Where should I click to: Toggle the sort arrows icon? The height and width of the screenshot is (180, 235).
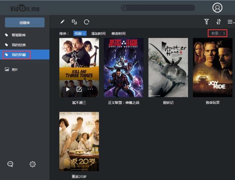coord(218,22)
